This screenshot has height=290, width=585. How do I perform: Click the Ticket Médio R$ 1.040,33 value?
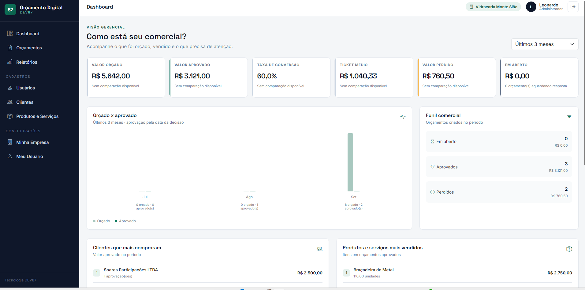click(x=358, y=76)
